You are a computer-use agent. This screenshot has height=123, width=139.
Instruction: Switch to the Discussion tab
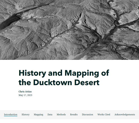pos(88,115)
